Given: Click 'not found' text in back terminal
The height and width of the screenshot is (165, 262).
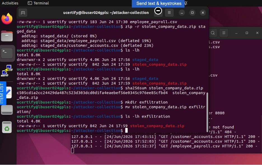Looking at the screenshot, I should pos(223,127).
